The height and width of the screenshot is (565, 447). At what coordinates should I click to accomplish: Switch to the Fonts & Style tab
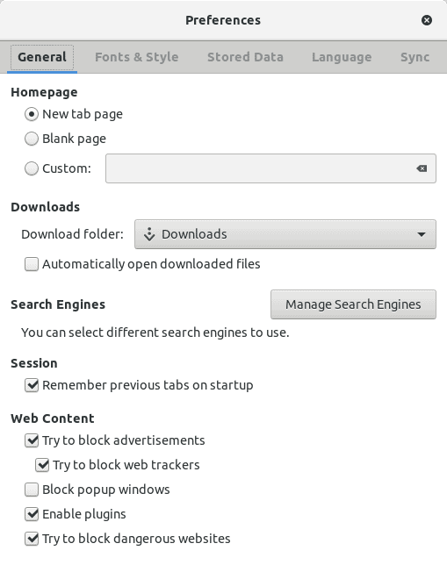click(x=137, y=57)
